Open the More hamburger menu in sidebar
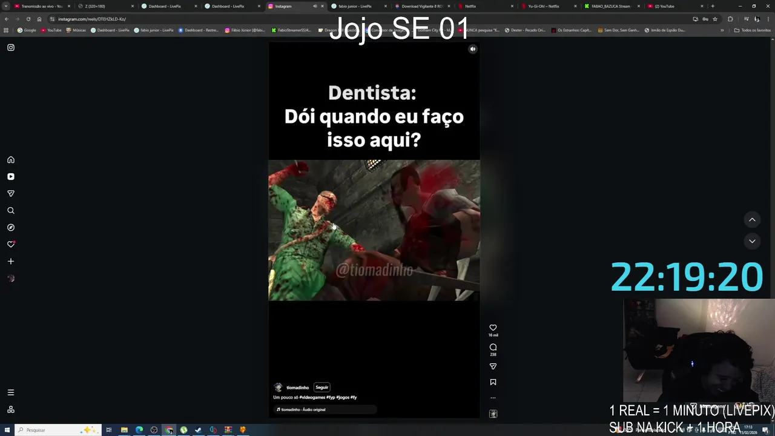The width and height of the screenshot is (775, 436). tap(11, 392)
